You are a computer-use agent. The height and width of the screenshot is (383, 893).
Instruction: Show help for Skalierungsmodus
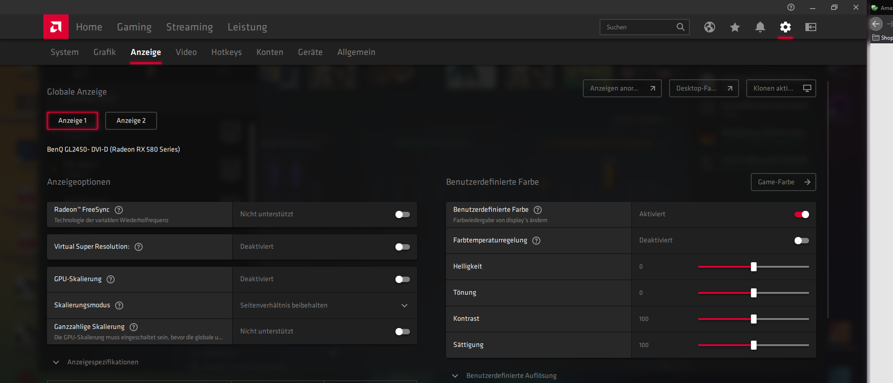pyautogui.click(x=119, y=305)
